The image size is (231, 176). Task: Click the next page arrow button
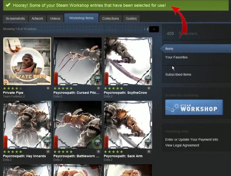pos(154,29)
